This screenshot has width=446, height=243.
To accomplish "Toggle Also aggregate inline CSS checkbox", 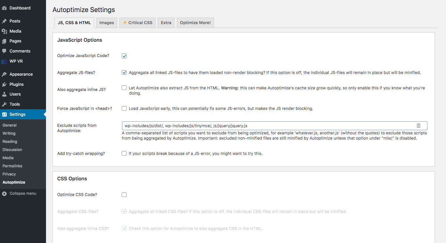I will (124, 228).
